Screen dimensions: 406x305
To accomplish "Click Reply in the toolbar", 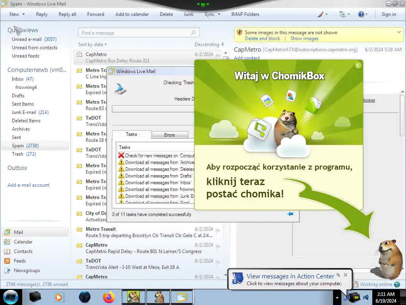I will tap(42, 14).
